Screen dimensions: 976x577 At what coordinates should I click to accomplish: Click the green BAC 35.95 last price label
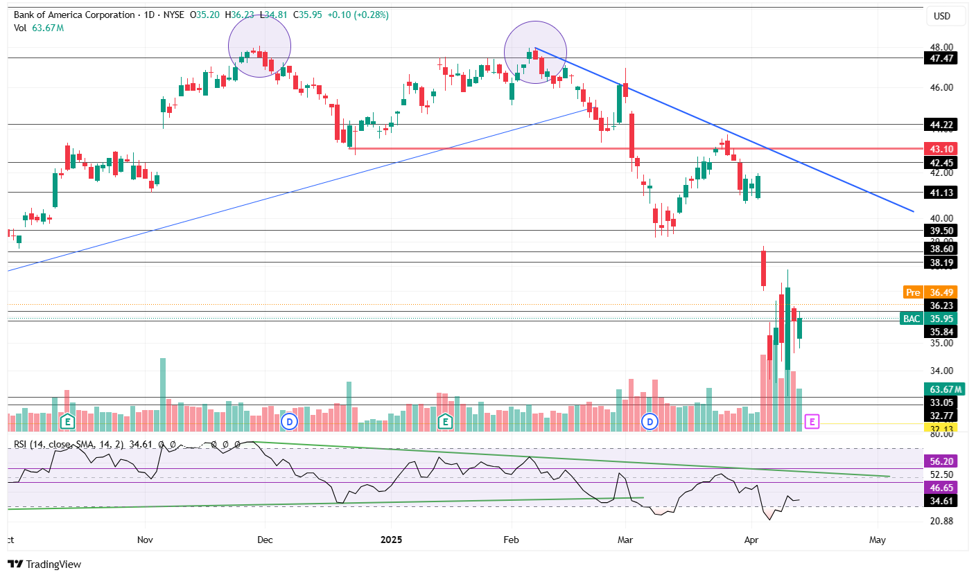(928, 319)
